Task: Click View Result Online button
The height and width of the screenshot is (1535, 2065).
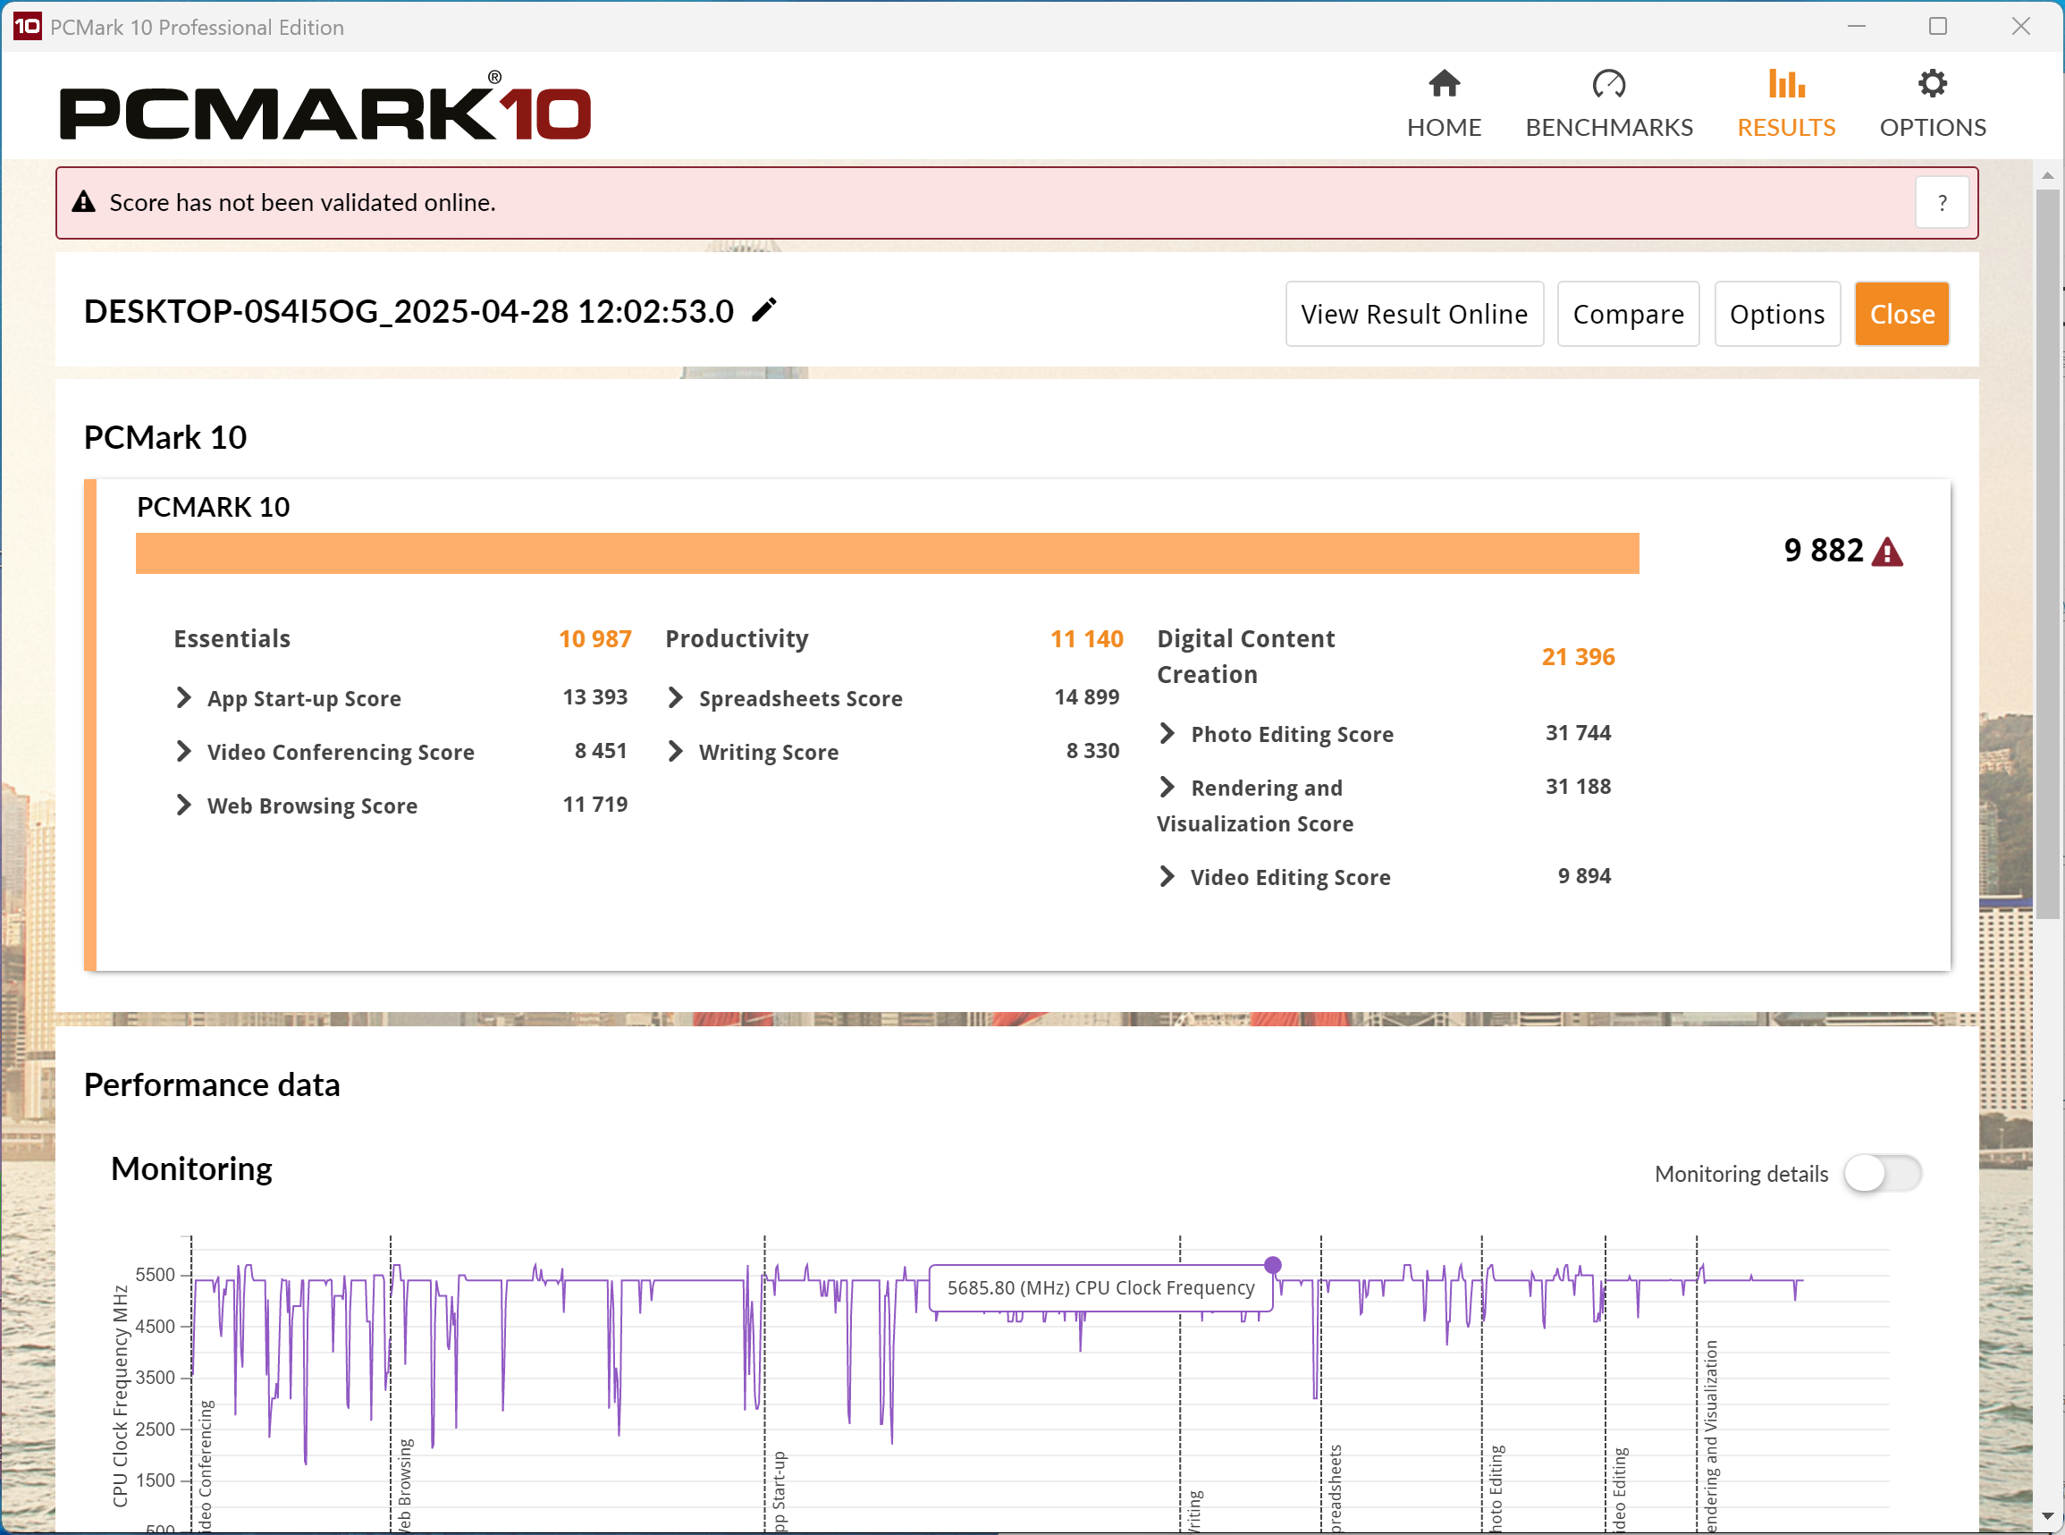Action: [x=1414, y=314]
